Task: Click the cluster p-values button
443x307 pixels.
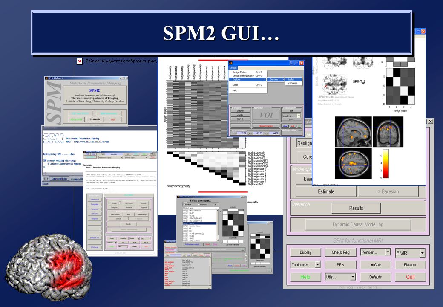Action: point(240,115)
